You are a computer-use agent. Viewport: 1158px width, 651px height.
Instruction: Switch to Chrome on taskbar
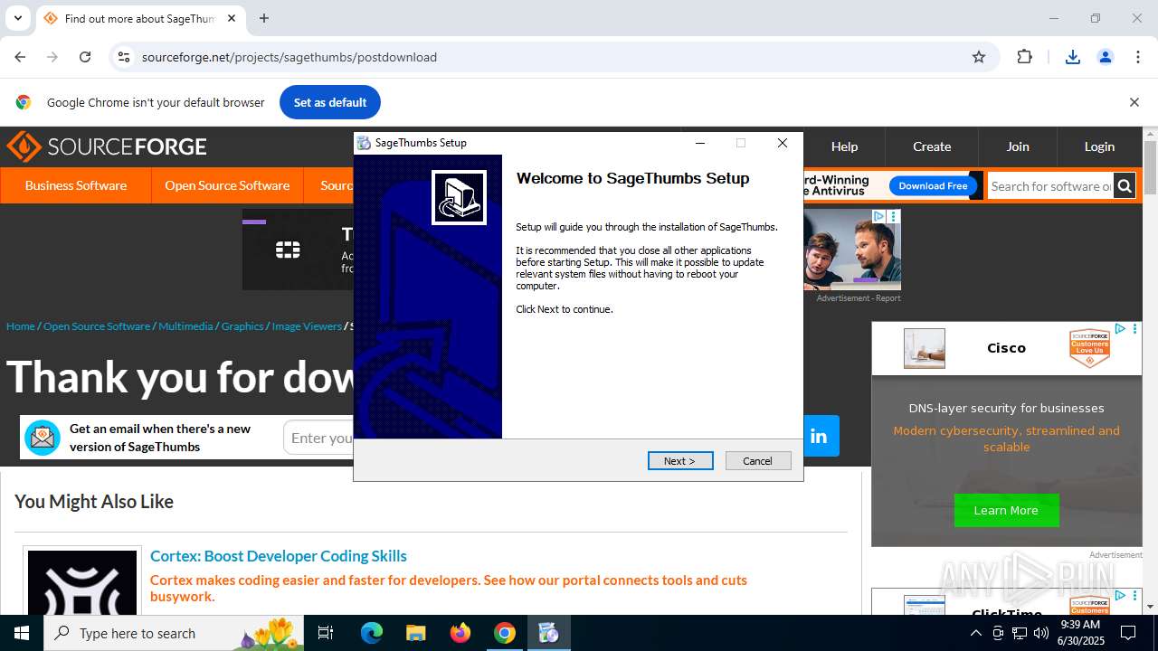click(x=505, y=633)
